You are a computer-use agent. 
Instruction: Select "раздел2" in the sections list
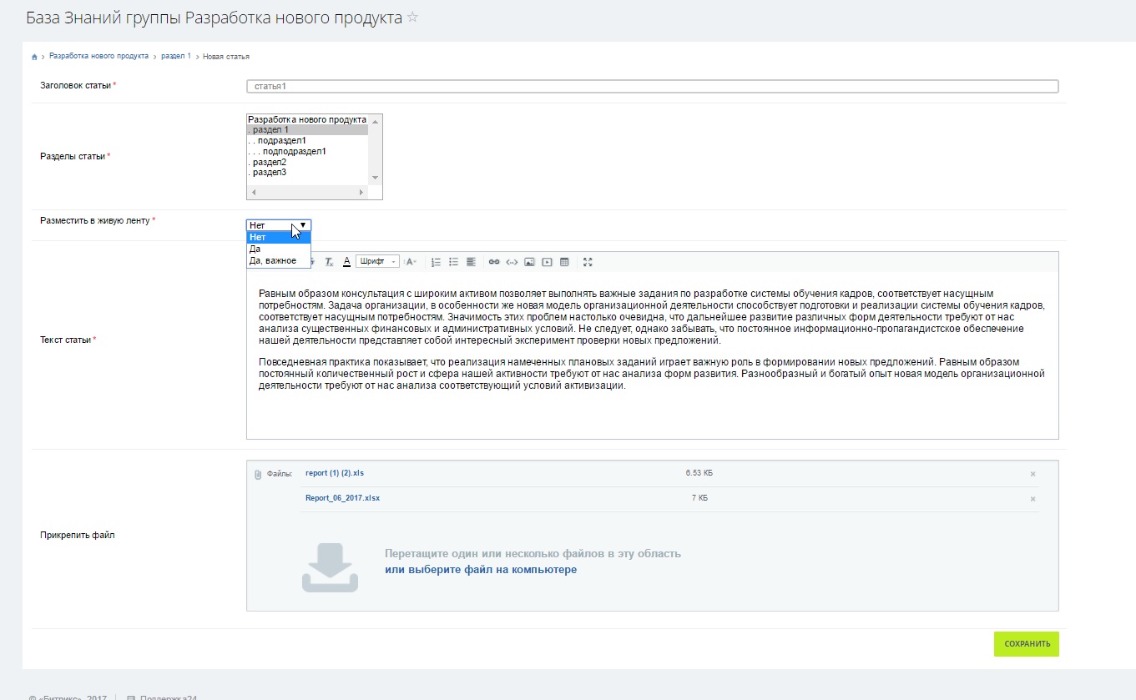point(269,162)
